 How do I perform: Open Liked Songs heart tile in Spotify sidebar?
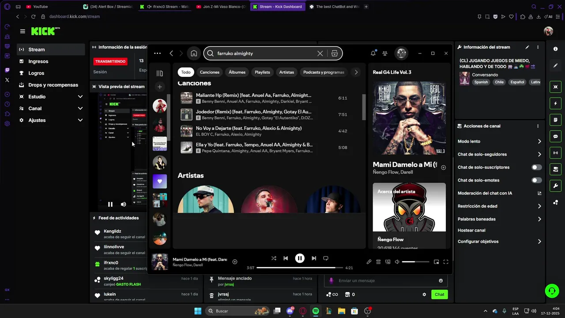pyautogui.click(x=160, y=181)
